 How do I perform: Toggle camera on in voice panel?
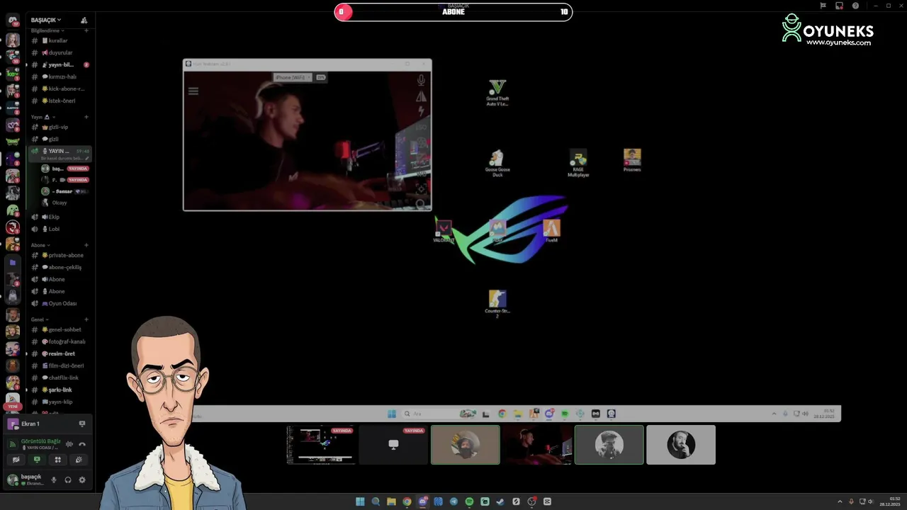click(16, 460)
